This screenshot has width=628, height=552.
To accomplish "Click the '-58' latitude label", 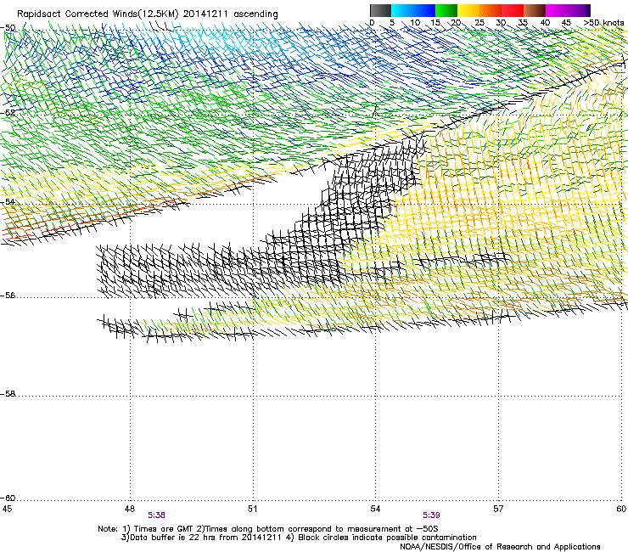I will [x=8, y=394].
